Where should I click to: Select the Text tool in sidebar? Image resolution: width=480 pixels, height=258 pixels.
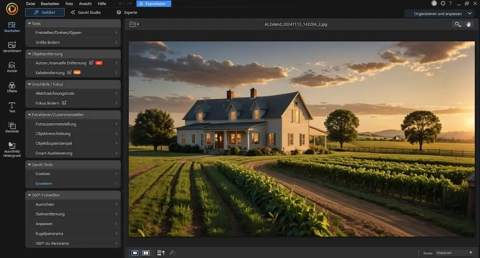click(x=12, y=107)
